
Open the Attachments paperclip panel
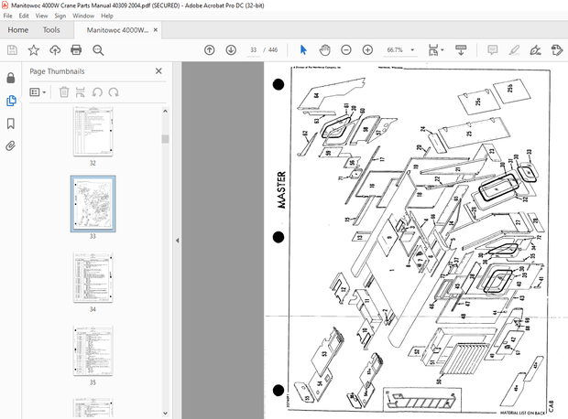tap(11, 145)
